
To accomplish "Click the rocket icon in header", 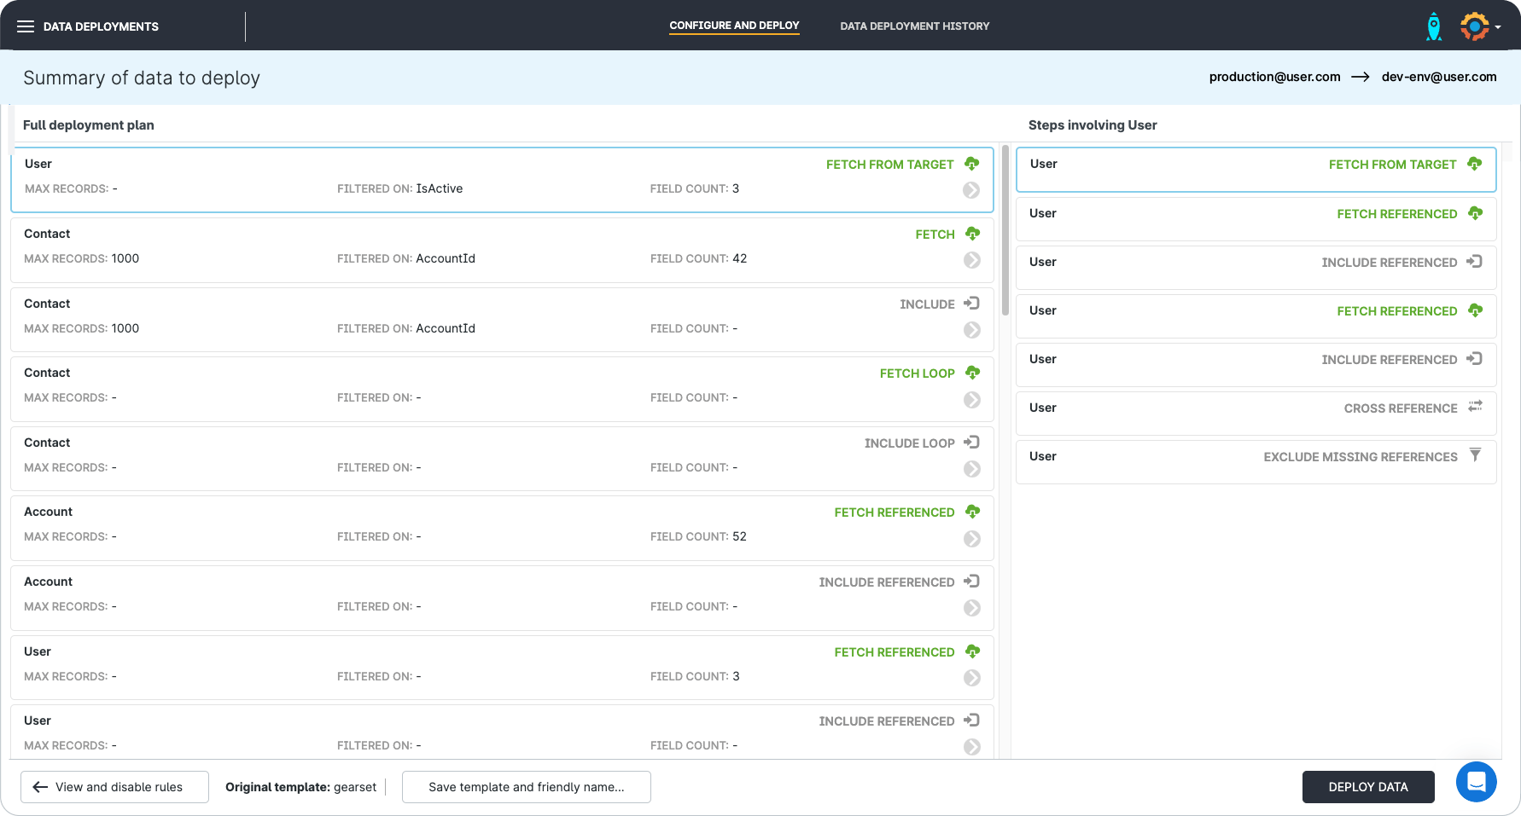I will coord(1434,26).
